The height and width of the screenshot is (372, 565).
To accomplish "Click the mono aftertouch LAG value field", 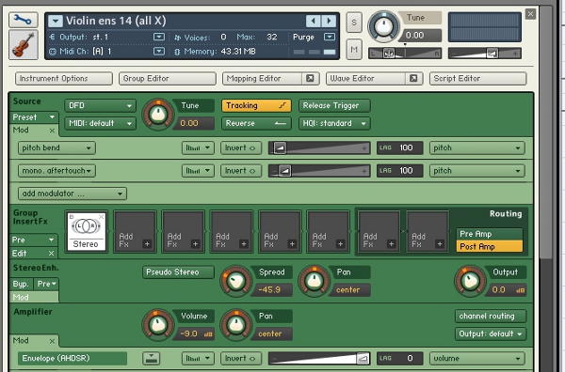I will pos(399,171).
